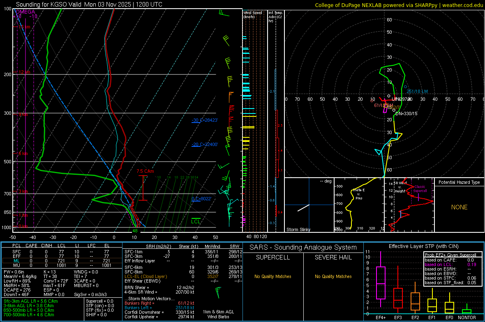Click the 'SigSvr = 0 m3/s3' value
This screenshot has height=322, width=485.
[x=90, y=294]
